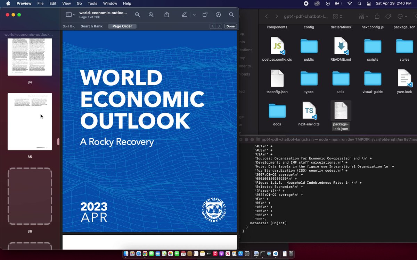Sort search results by Search Rank
417x260 pixels.
(91, 26)
